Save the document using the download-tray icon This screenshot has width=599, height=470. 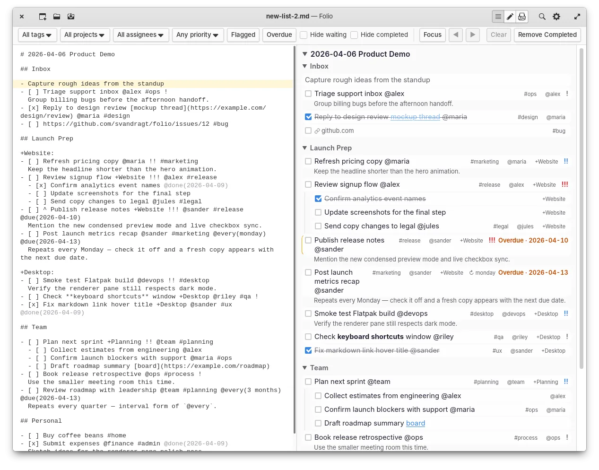pos(71,17)
